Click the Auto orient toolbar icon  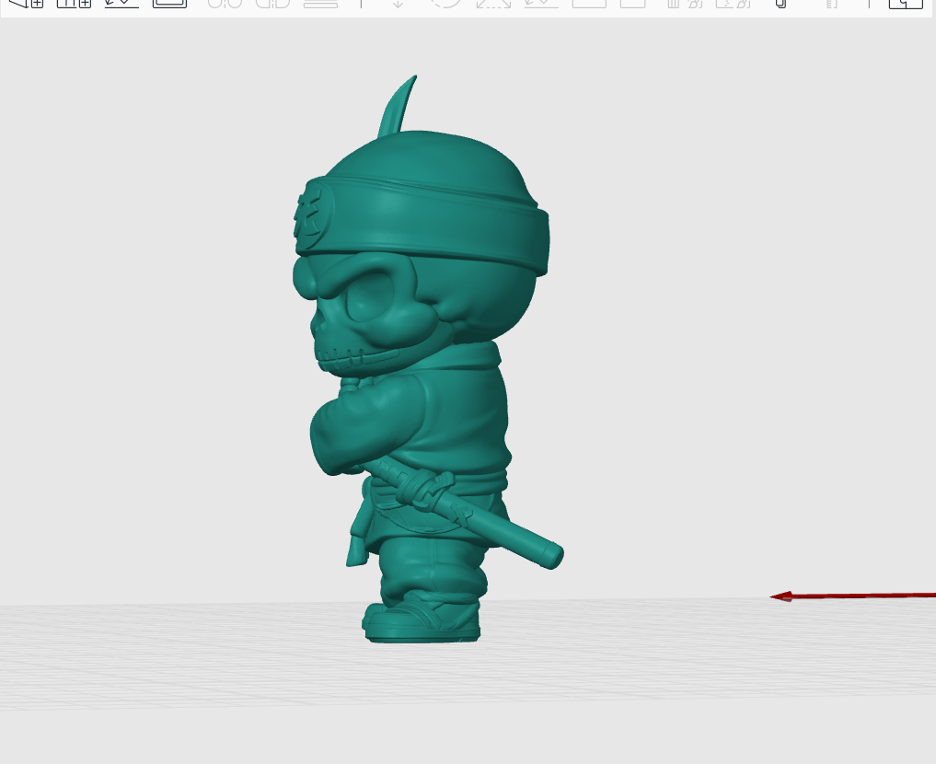click(x=121, y=3)
